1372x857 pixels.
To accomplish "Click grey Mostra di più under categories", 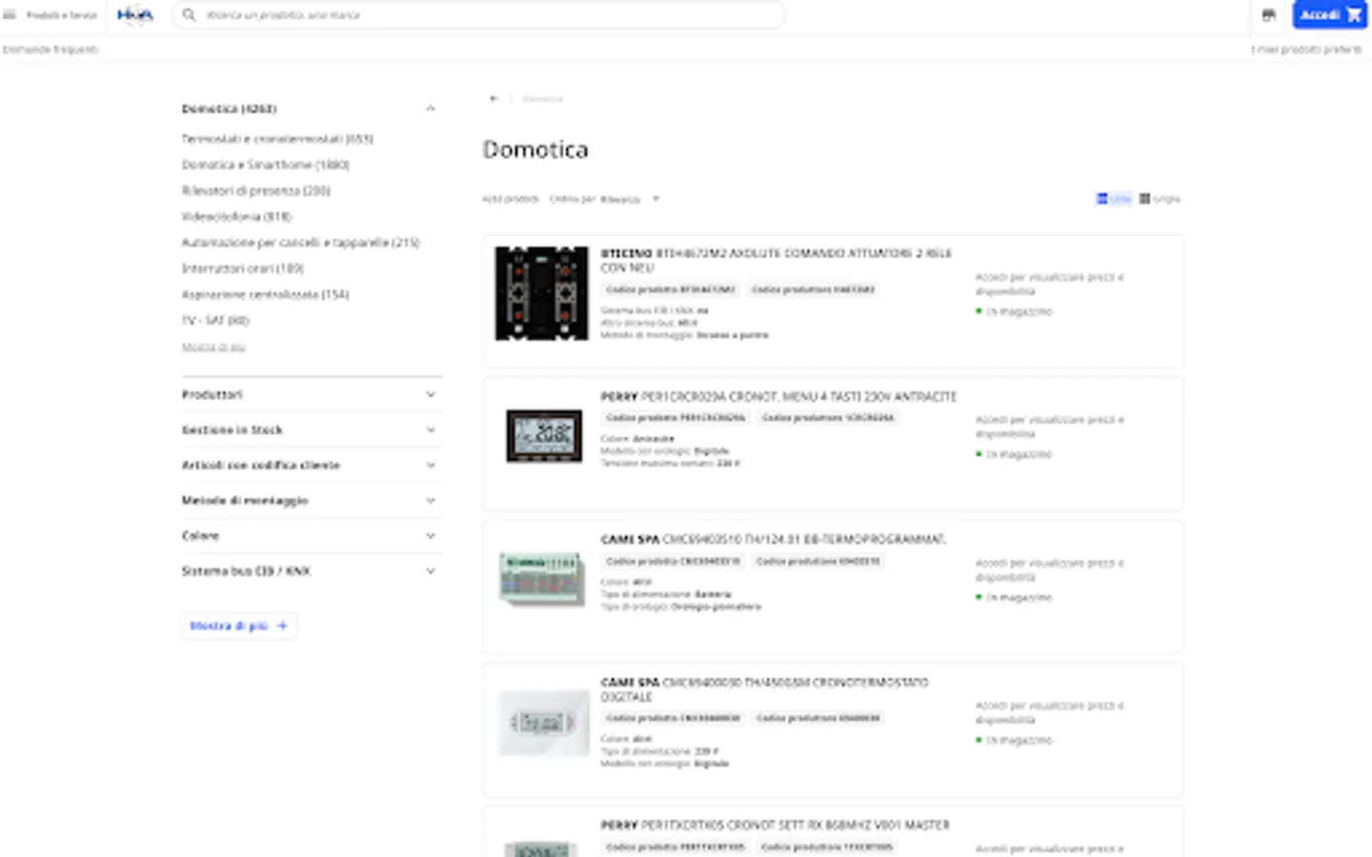I will tap(213, 348).
